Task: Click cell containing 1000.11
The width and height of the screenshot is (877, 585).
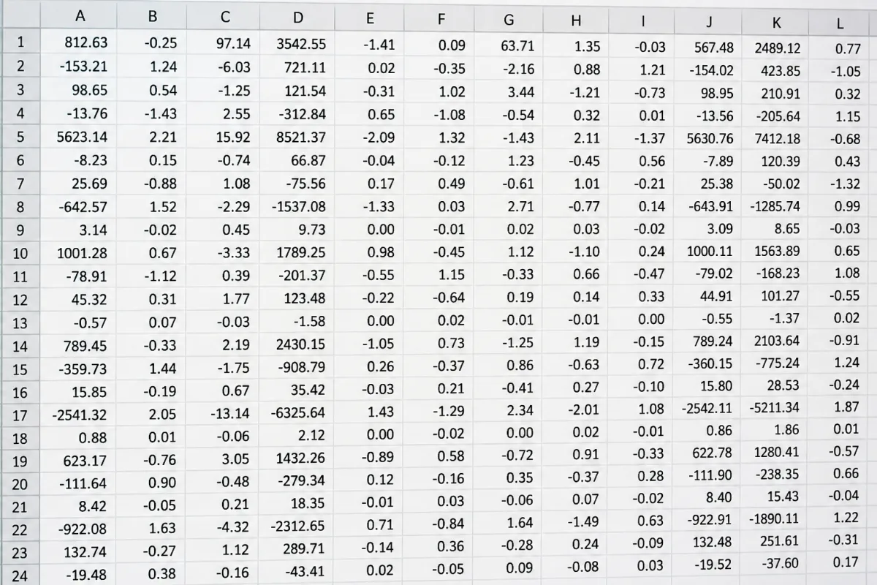Action: (x=709, y=251)
